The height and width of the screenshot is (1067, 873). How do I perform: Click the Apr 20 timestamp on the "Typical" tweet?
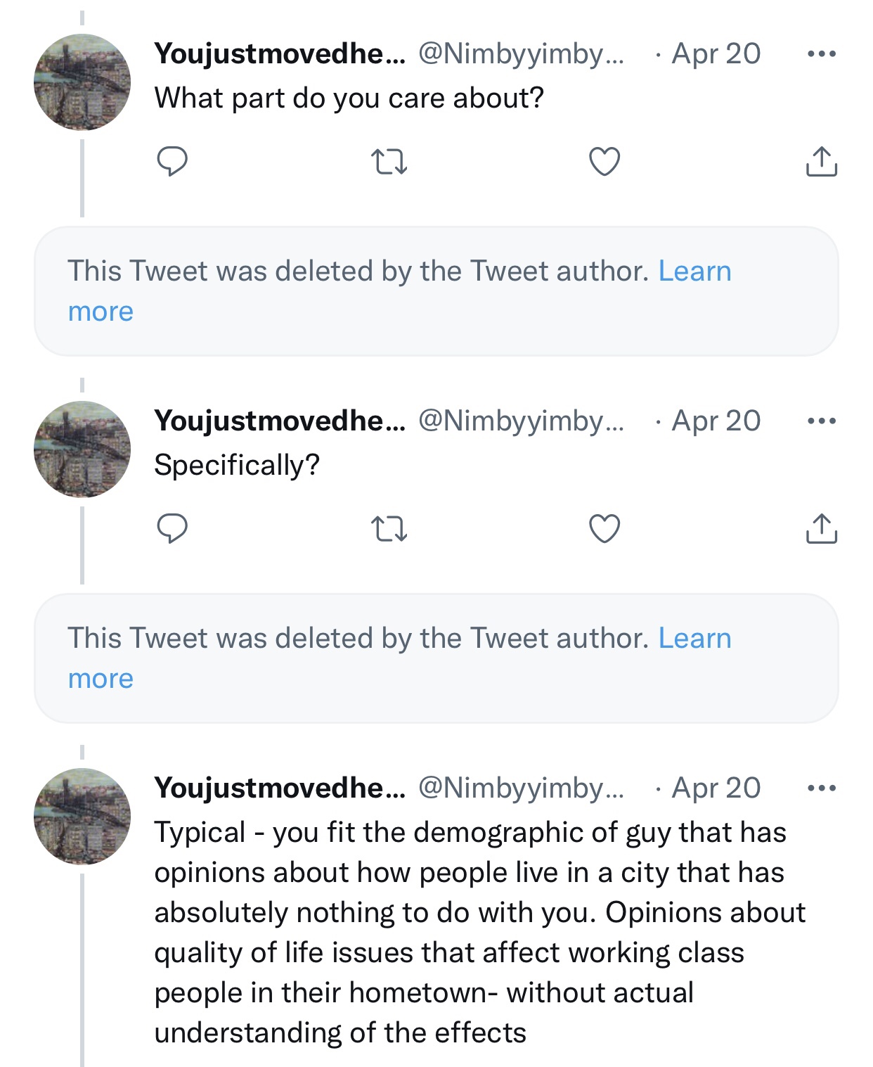[716, 788]
